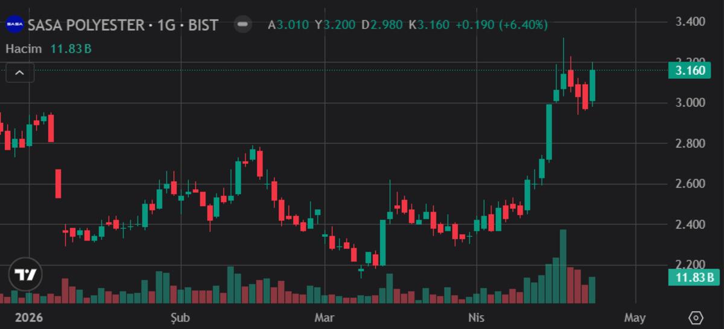Viewport: 724px width, 329px height.
Task: Collapse the indicator legend with chevron button
Action: [x=20, y=73]
